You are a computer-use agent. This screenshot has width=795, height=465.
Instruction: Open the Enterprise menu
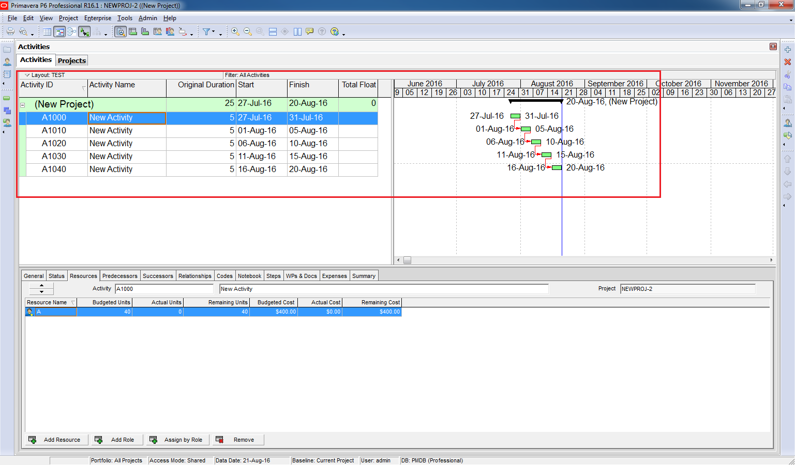98,18
